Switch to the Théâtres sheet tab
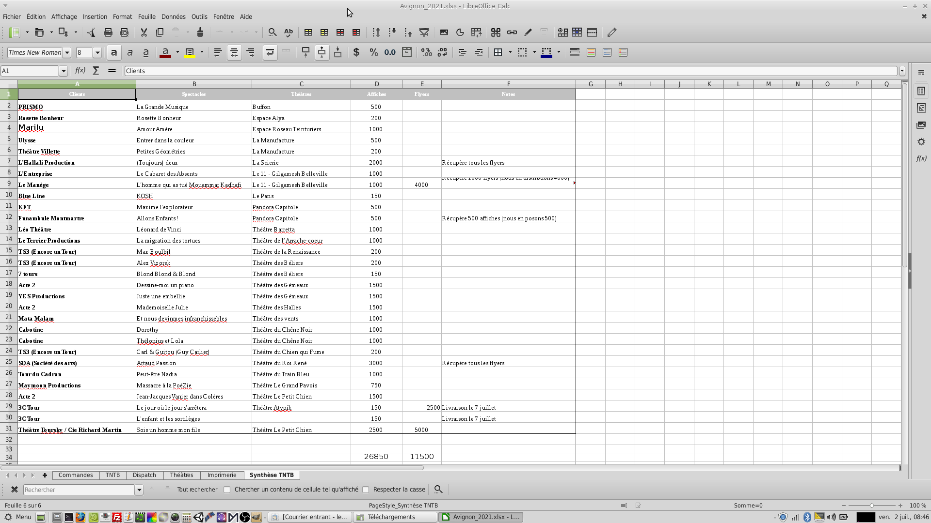 (x=181, y=475)
